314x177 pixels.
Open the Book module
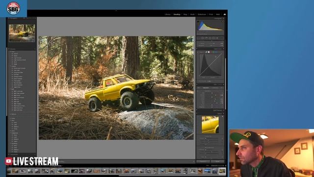192,14
